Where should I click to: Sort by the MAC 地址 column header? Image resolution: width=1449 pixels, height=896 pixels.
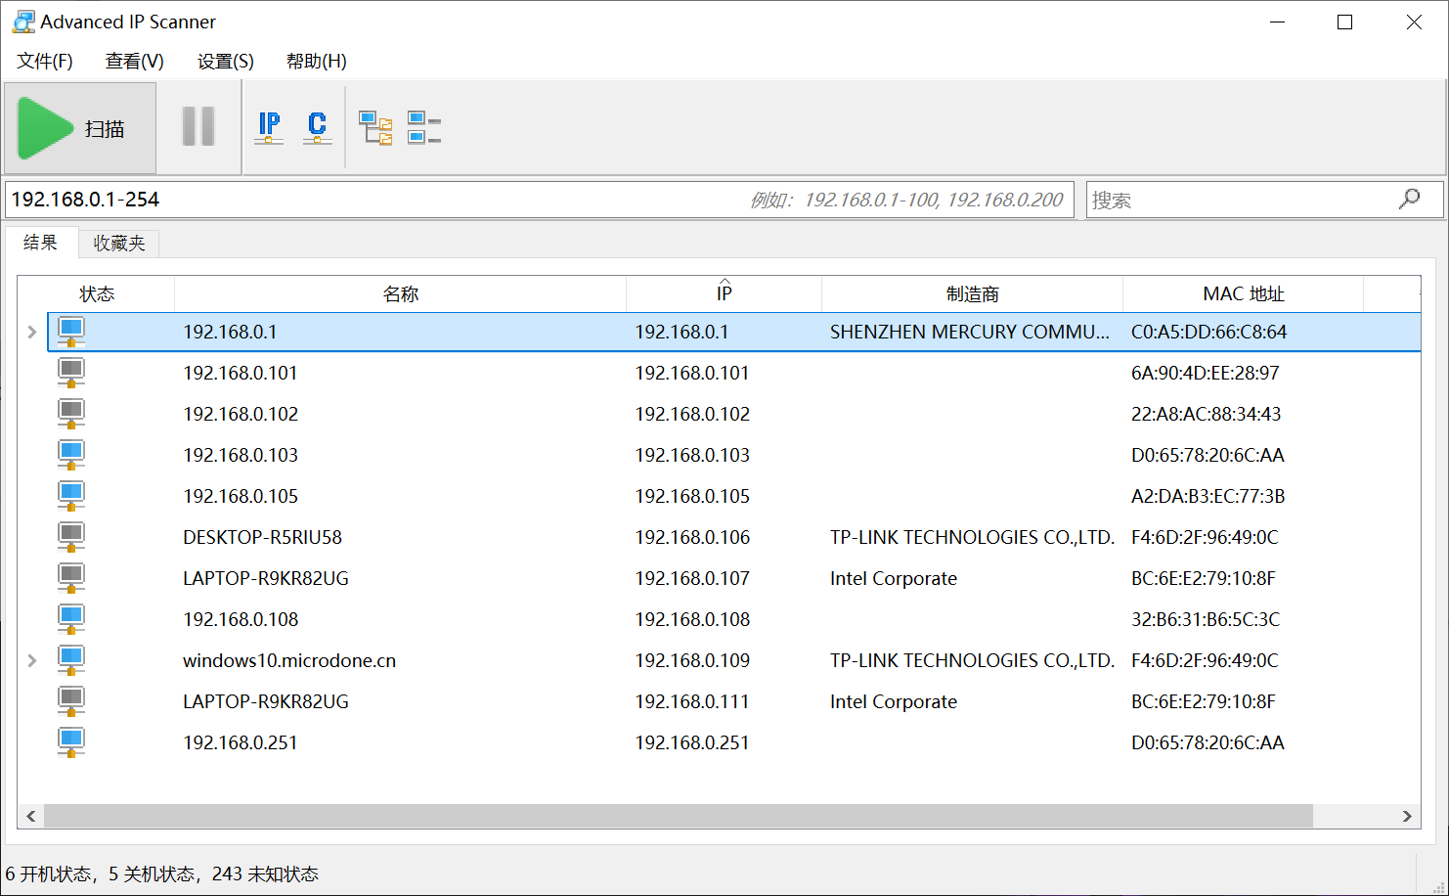pyautogui.click(x=1244, y=293)
